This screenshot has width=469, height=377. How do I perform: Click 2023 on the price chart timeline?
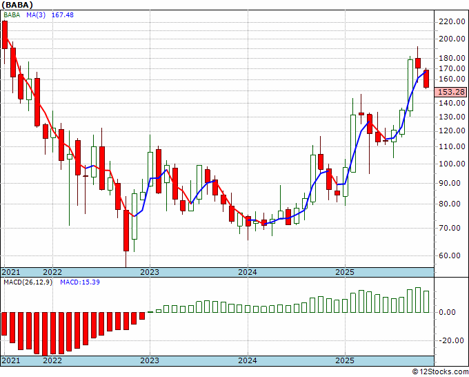pyautogui.click(x=150, y=272)
